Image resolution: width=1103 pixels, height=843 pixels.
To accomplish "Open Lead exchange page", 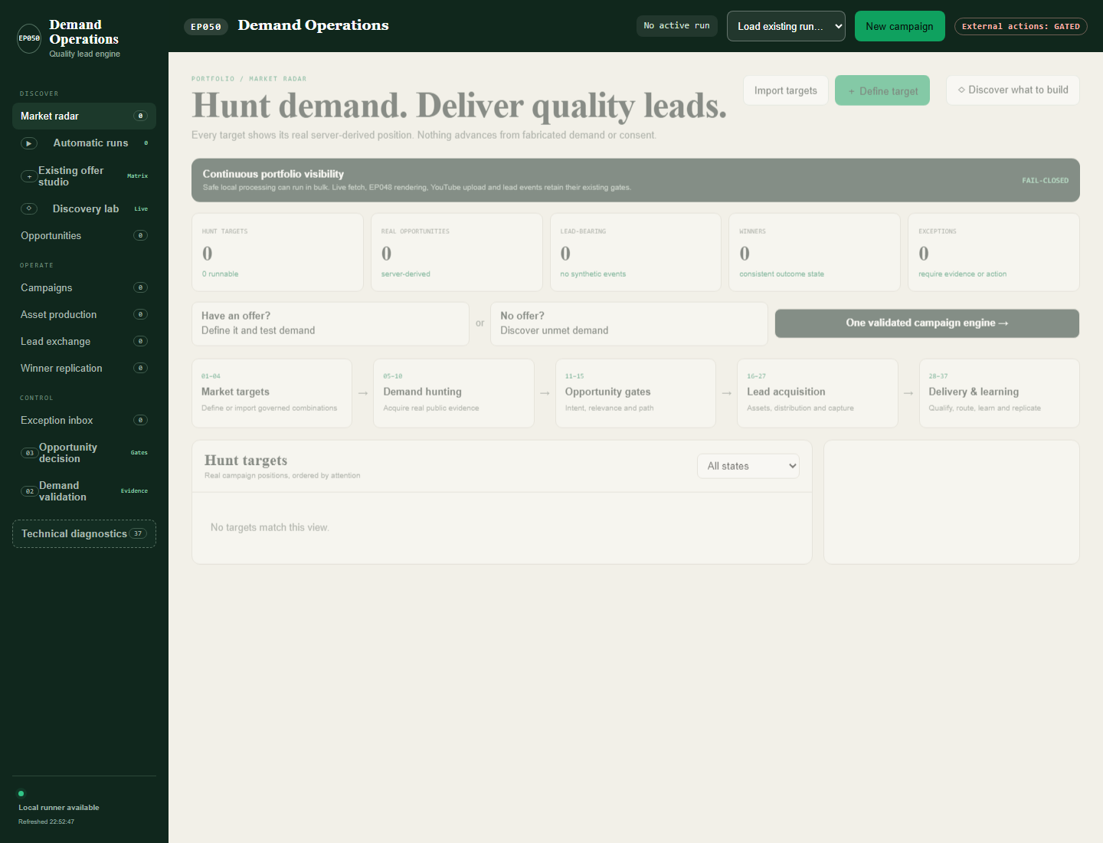I will (x=84, y=342).
